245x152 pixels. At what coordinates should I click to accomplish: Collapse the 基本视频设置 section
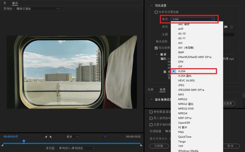pos(152,99)
